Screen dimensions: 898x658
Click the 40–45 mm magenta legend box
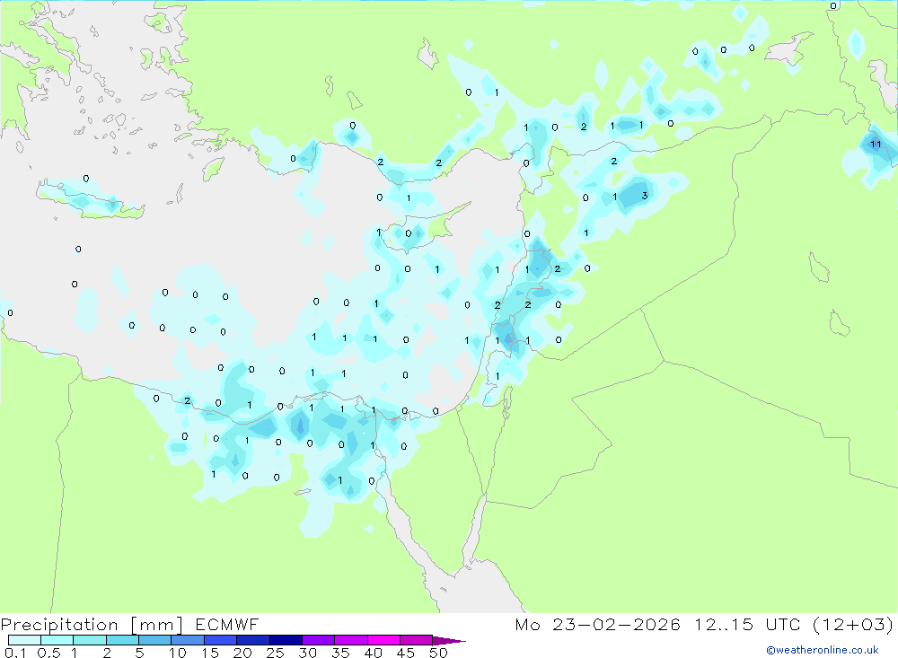383,640
